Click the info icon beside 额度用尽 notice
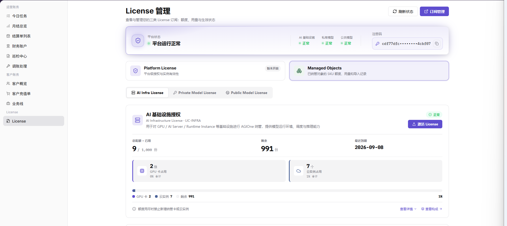The height and width of the screenshot is (226, 507). [134, 209]
